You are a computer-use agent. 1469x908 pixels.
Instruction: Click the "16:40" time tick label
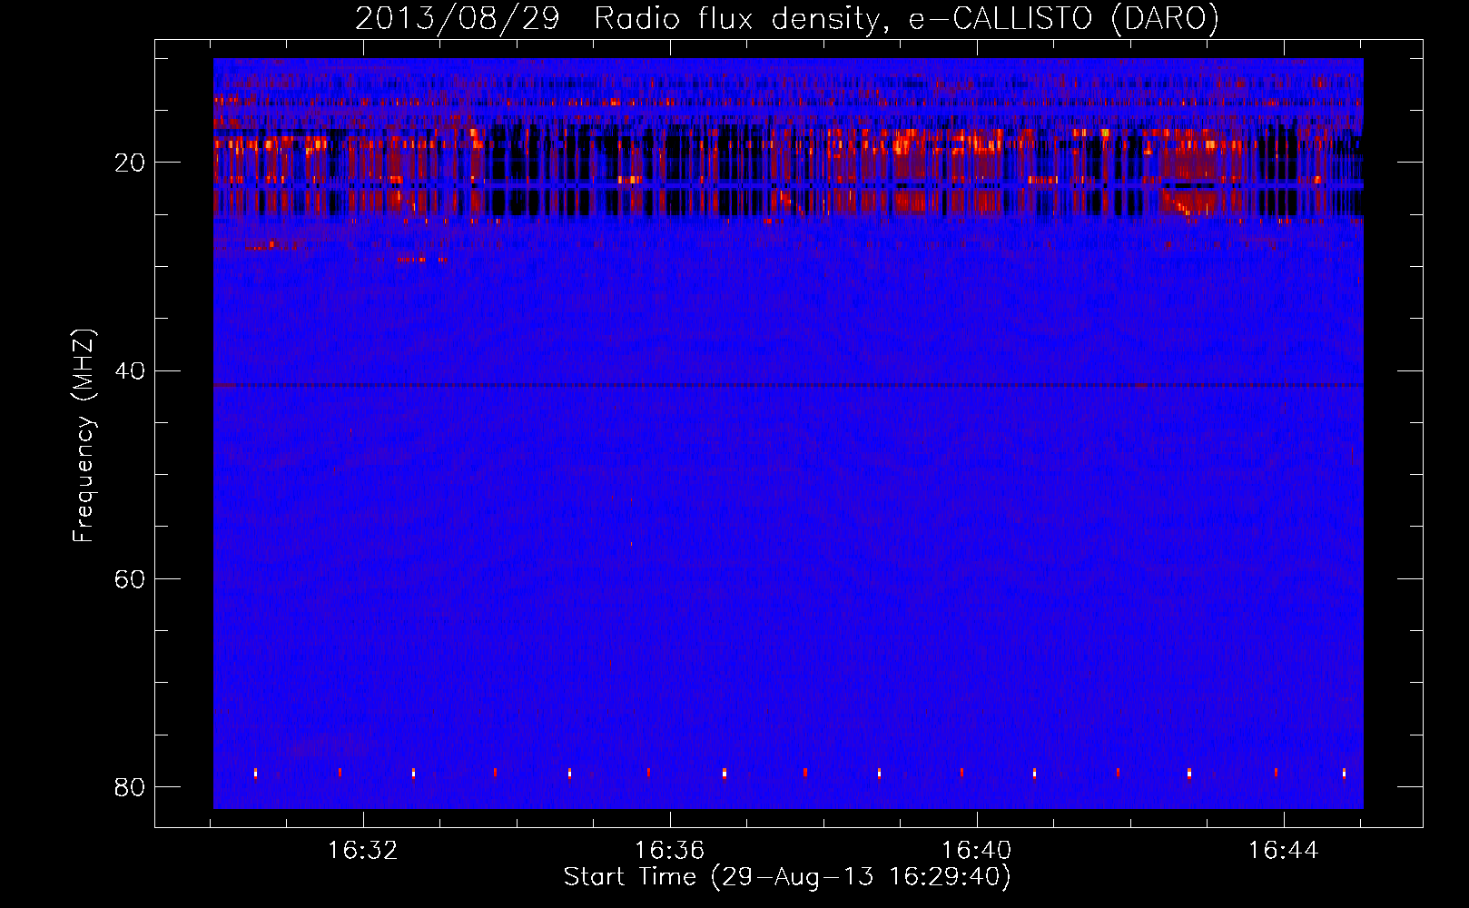[x=977, y=851]
